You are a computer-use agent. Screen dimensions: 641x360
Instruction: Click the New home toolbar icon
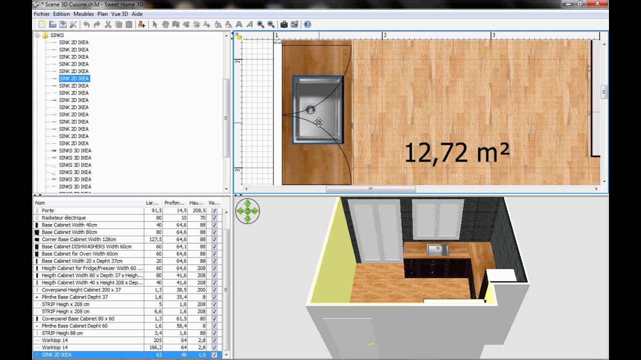[x=42, y=24]
